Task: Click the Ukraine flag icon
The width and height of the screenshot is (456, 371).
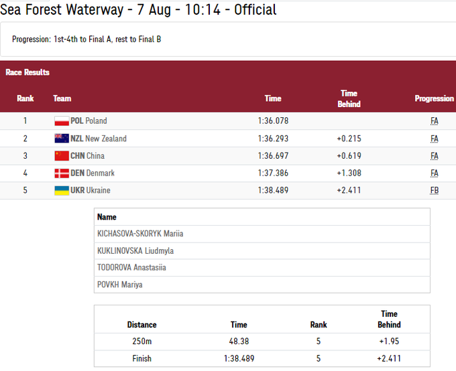Action: 61,191
